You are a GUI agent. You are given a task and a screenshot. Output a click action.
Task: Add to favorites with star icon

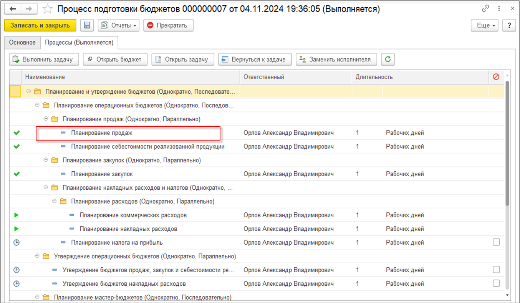point(48,9)
